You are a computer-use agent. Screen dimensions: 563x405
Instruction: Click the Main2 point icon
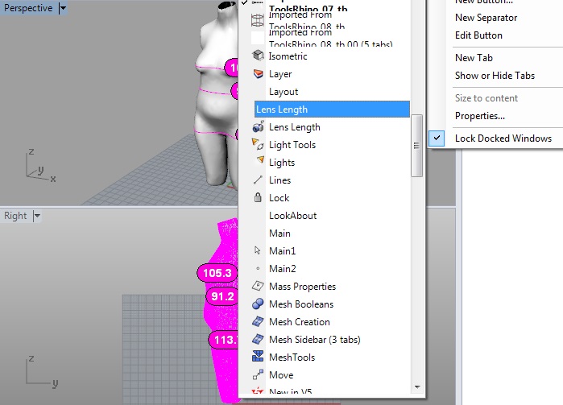point(258,268)
